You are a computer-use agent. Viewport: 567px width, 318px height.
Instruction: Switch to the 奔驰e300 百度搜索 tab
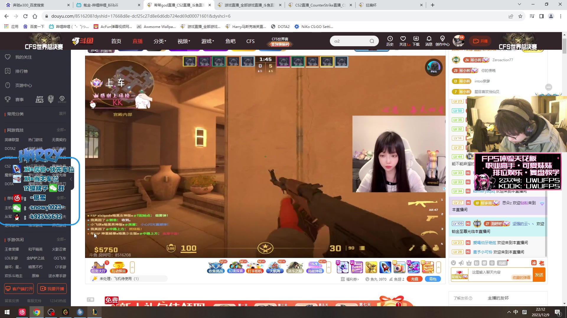click(x=38, y=5)
